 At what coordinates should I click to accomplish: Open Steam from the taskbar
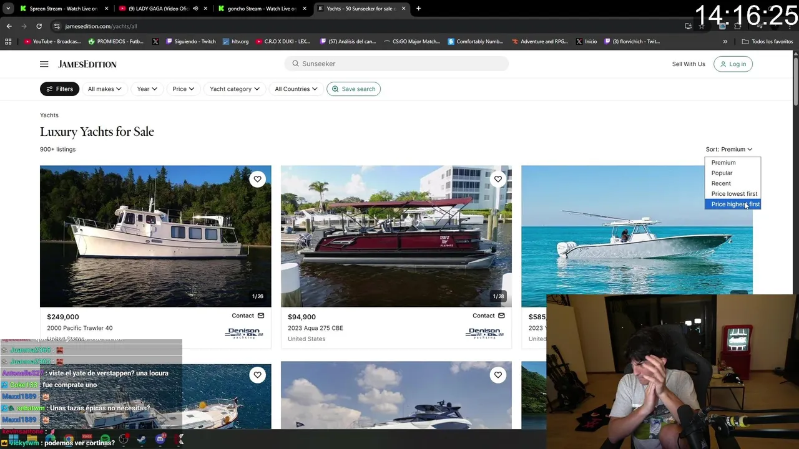(142, 440)
